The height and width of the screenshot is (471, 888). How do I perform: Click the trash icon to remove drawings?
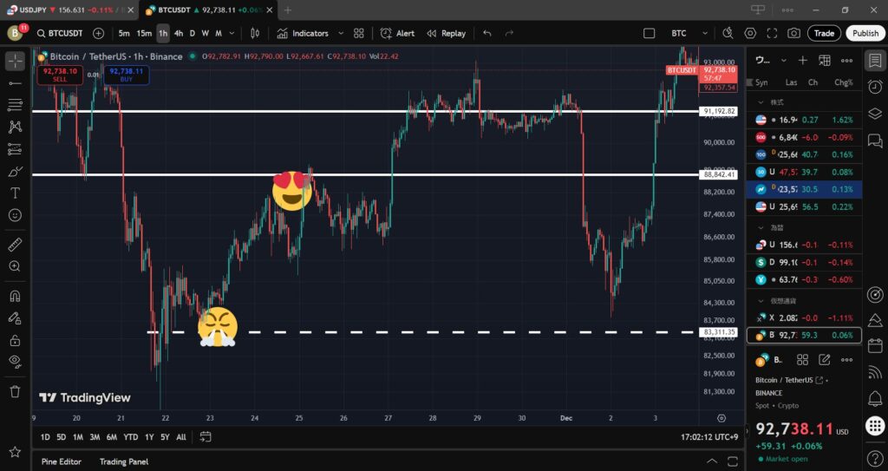[x=15, y=391]
